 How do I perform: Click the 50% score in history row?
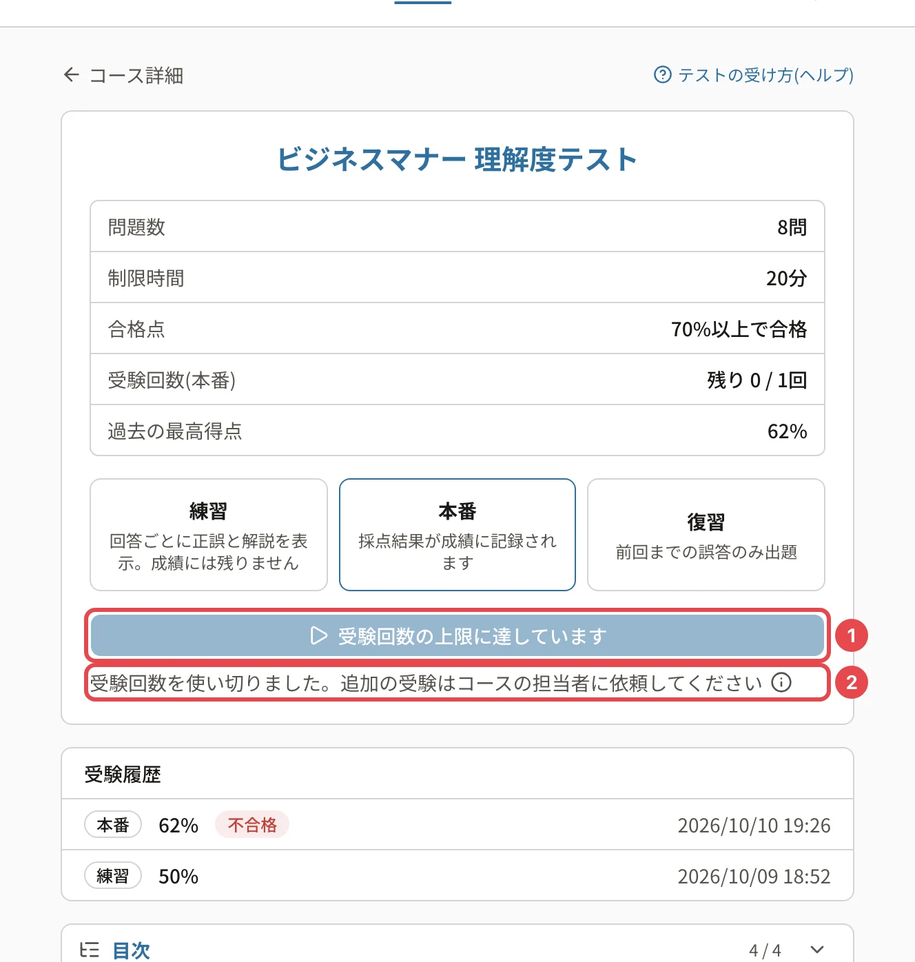point(178,877)
